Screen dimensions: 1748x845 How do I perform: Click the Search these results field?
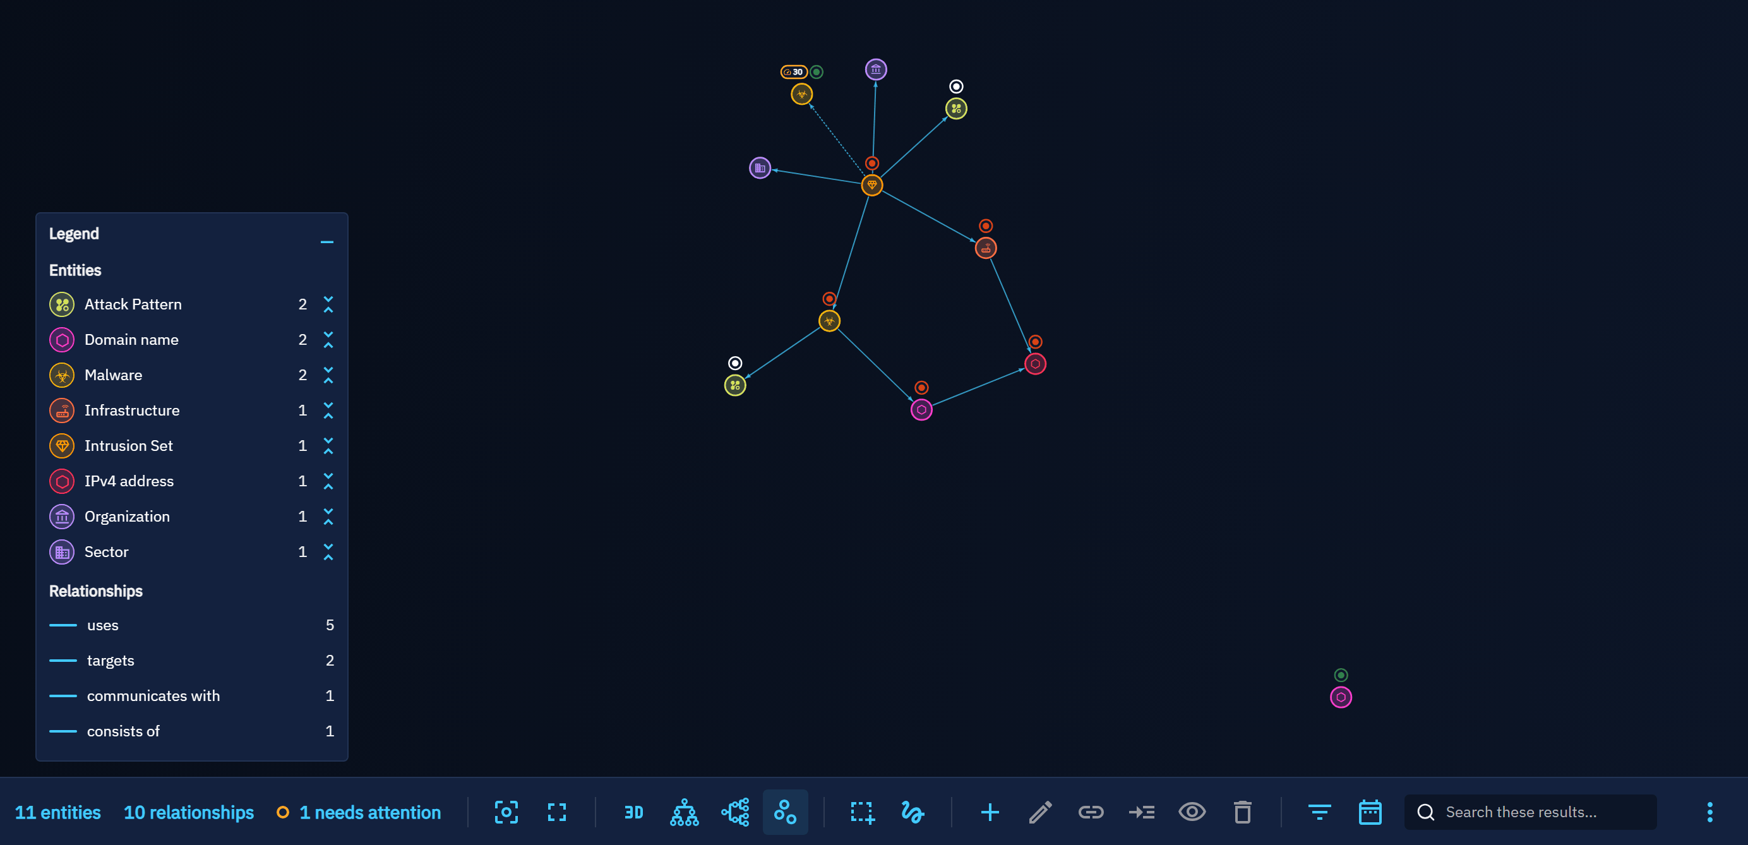pos(1530,812)
